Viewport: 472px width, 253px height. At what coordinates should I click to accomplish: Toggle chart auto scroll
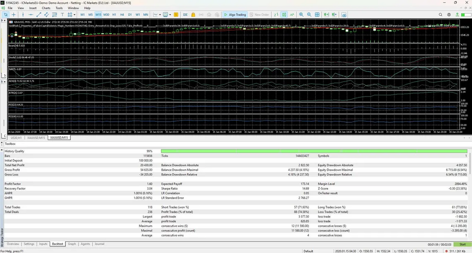[x=326, y=15]
